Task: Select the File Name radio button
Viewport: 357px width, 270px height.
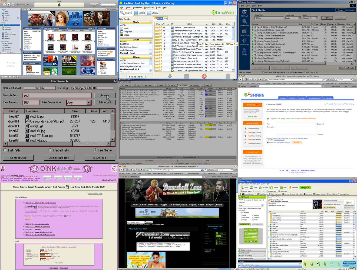Action: point(95,150)
